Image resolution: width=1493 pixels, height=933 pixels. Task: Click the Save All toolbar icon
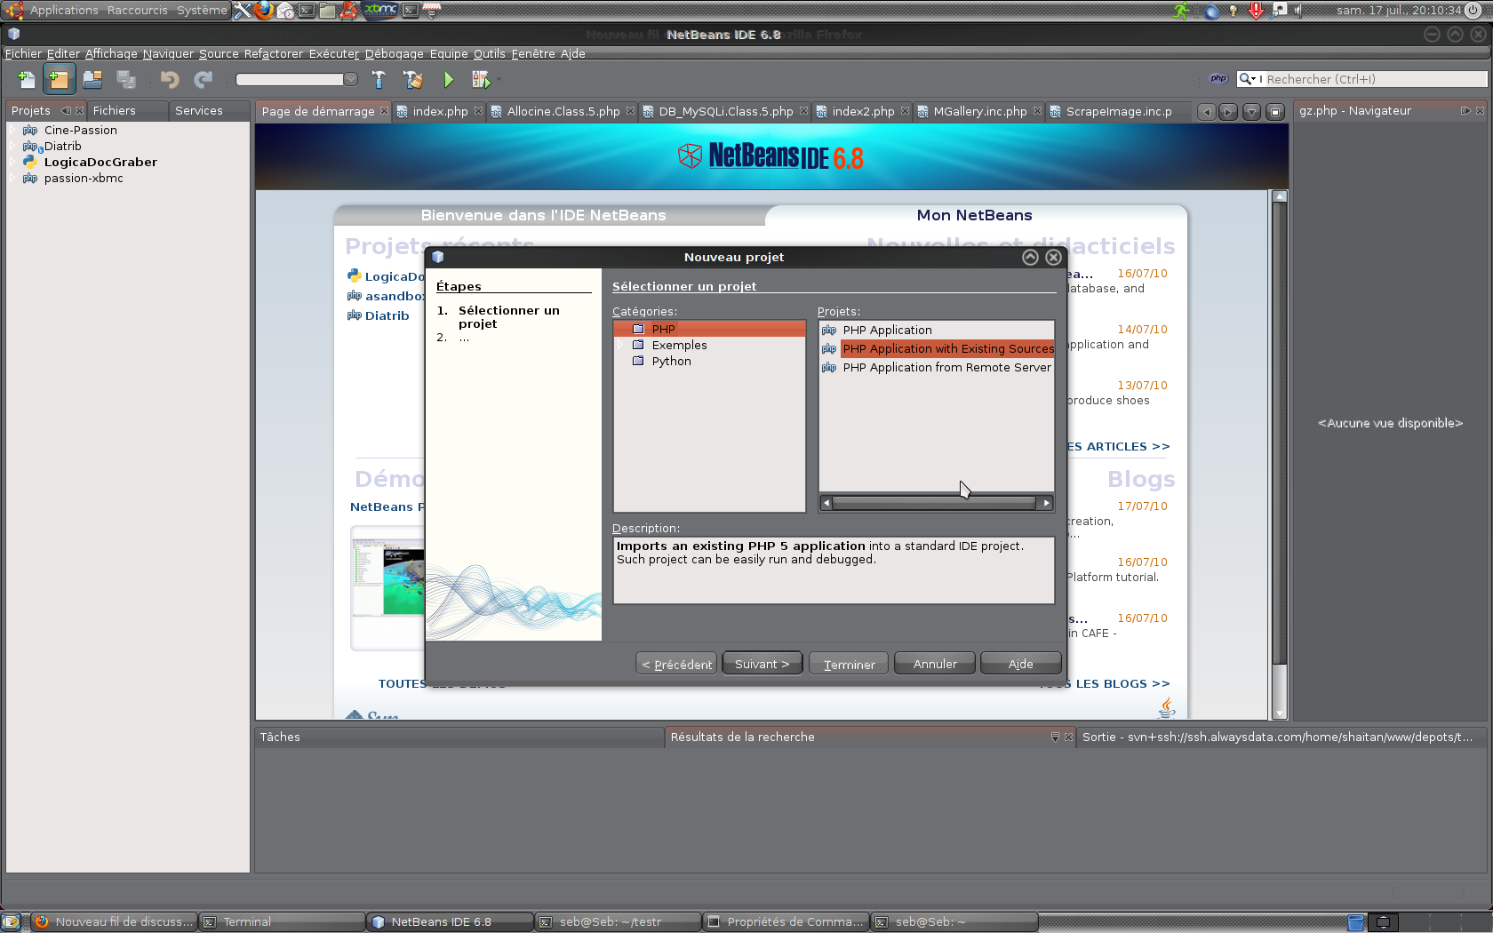pyautogui.click(x=127, y=80)
